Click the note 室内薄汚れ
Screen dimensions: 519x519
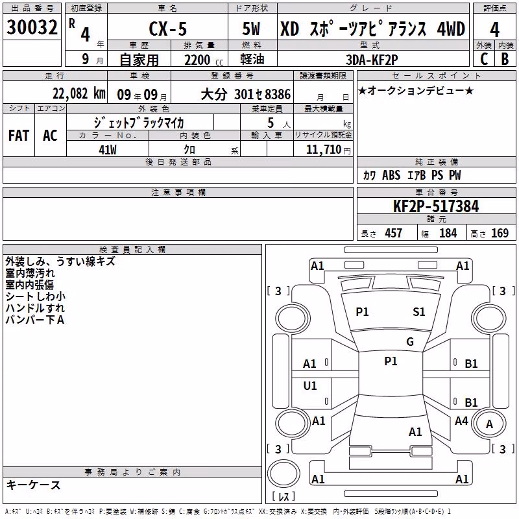point(30,273)
